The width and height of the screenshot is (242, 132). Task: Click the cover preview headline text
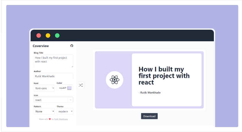click(x=164, y=76)
